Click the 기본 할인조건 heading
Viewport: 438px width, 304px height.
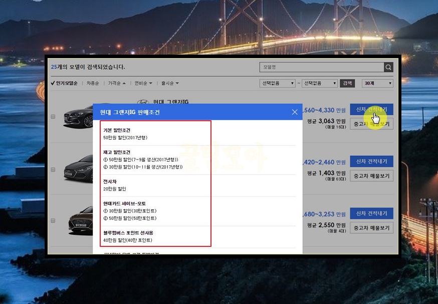[116, 130]
